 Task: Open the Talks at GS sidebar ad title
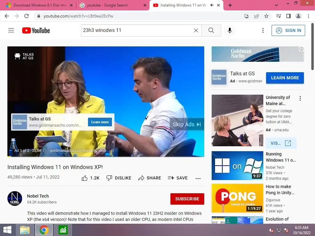tap(242, 74)
